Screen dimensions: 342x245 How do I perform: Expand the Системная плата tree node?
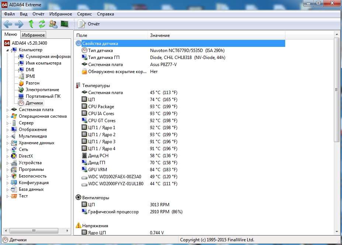7,110
